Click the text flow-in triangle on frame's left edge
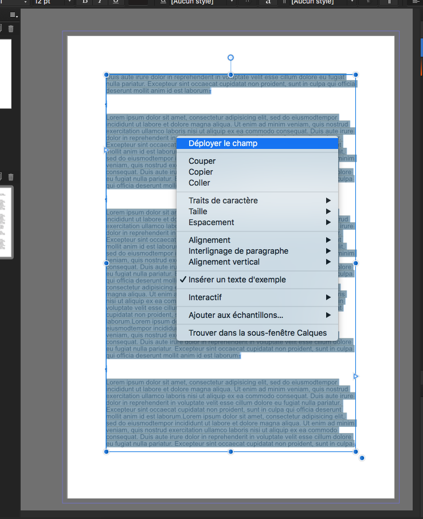 pyautogui.click(x=106, y=150)
